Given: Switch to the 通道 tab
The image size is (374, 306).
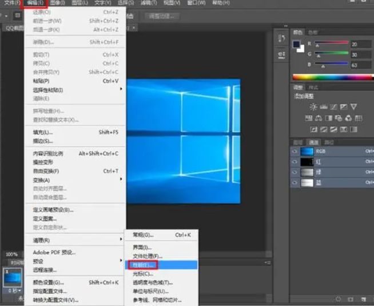Looking at the screenshot, I should pyautogui.click(x=313, y=142).
